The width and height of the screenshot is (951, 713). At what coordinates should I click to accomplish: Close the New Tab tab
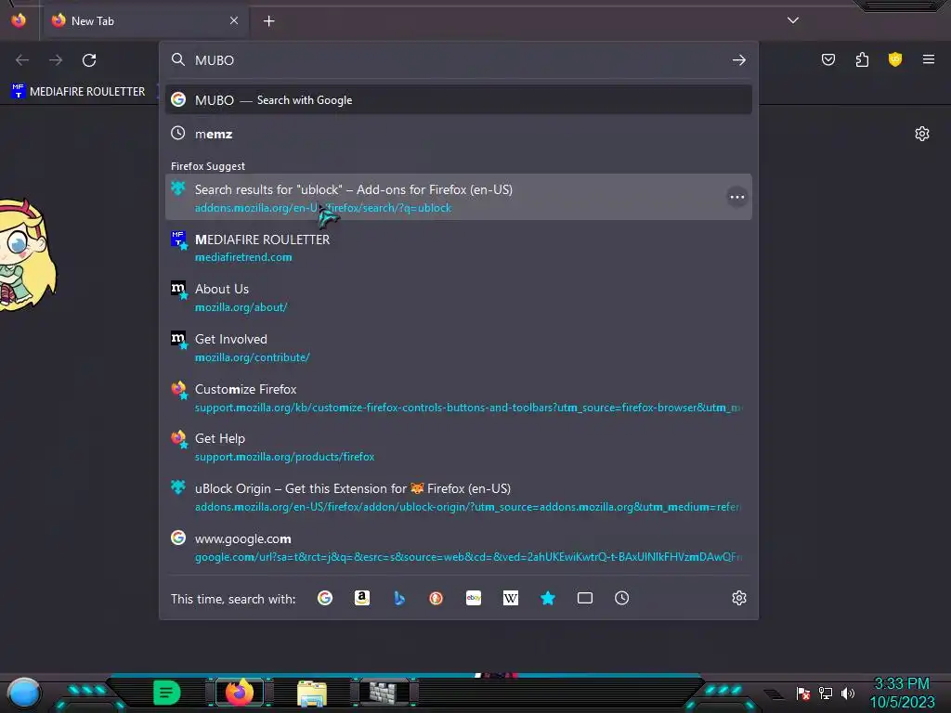pos(234,20)
